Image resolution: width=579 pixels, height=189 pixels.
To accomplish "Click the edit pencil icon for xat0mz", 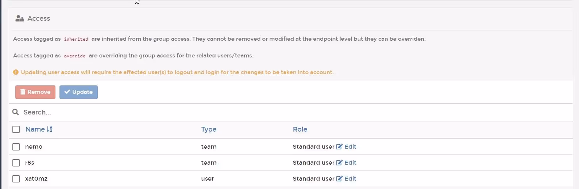I will coord(339,179).
